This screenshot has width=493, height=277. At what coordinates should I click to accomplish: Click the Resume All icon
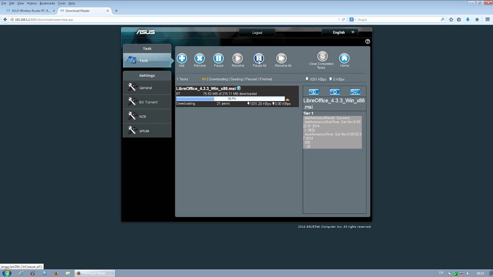click(282, 58)
